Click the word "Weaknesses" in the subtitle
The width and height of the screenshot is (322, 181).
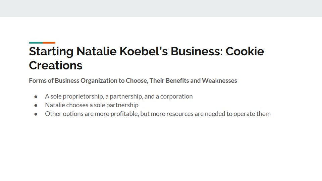pos(219,81)
